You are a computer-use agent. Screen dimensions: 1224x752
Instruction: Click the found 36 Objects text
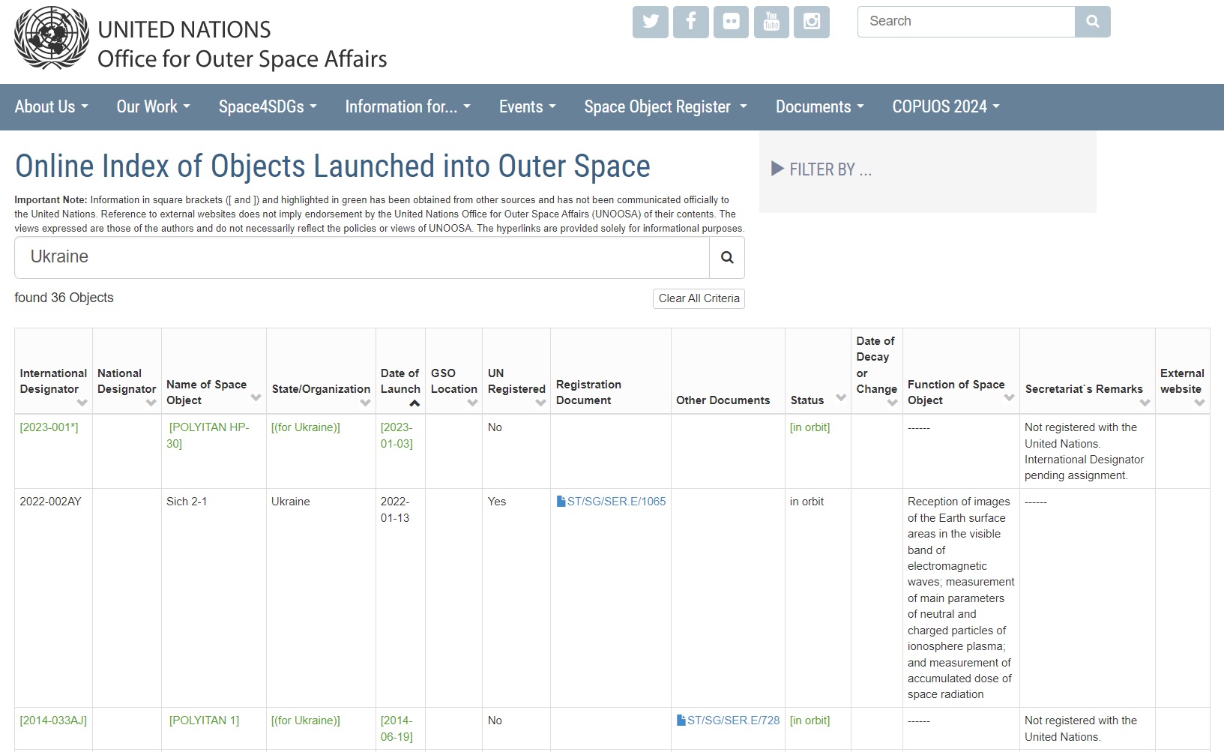[x=64, y=298]
